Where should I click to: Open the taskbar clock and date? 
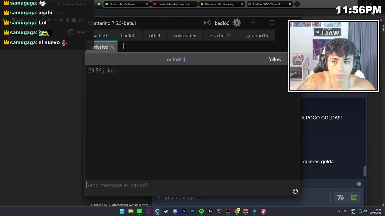click(376, 211)
